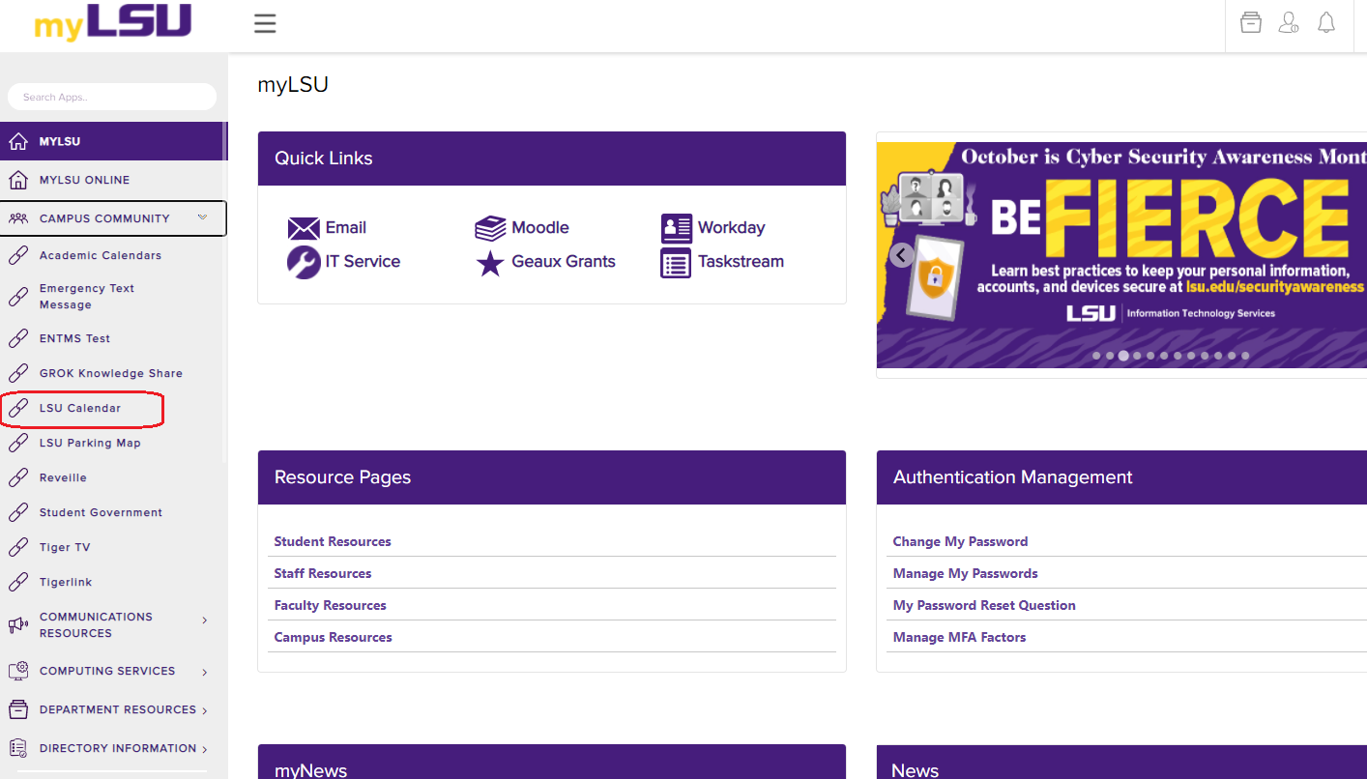Open the archive box icon in header

point(1251,22)
